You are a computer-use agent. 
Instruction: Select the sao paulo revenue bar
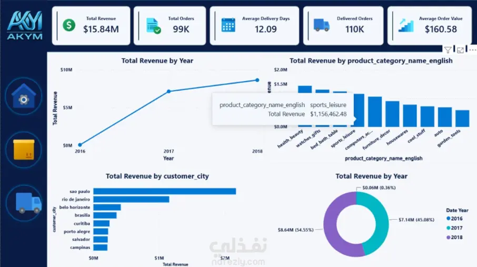click(x=165, y=191)
